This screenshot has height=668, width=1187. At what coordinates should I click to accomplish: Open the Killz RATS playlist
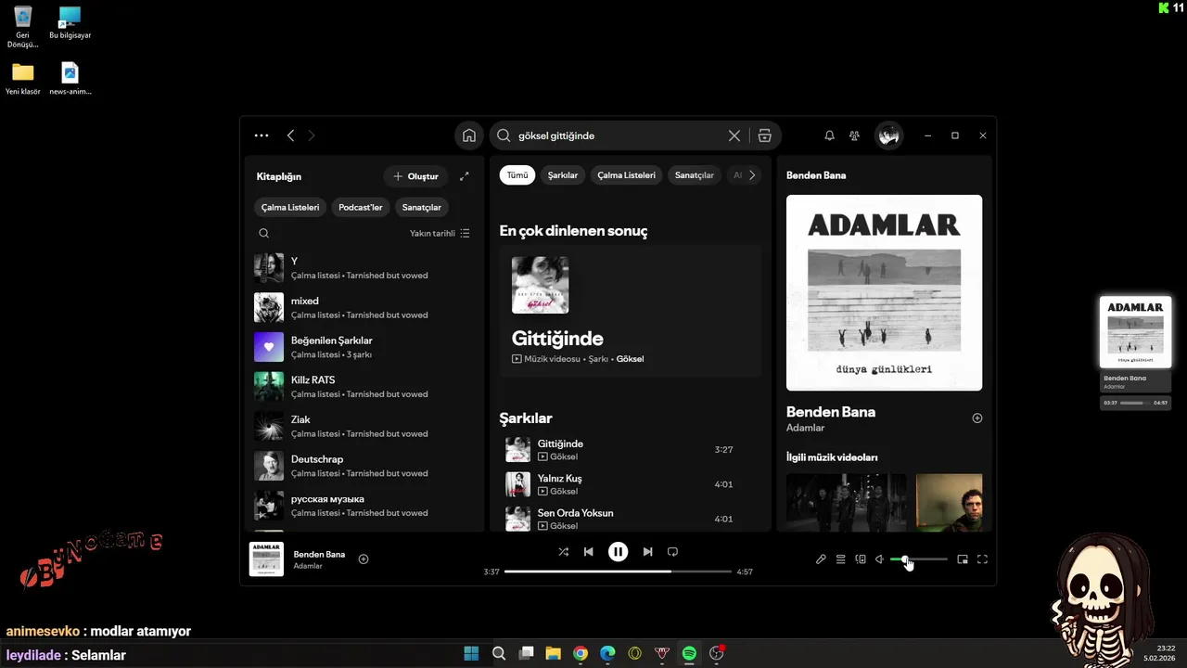[x=364, y=387]
